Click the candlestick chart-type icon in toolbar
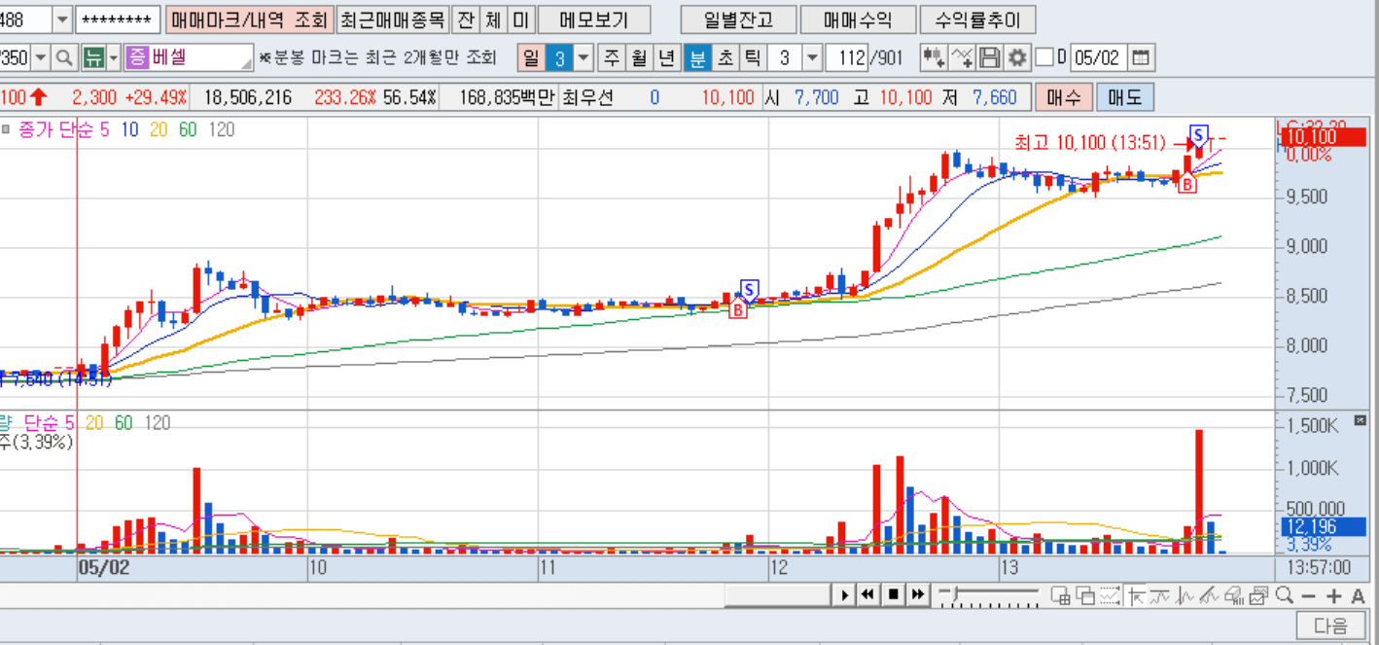Viewport: 1379px width, 645px height. tap(934, 58)
